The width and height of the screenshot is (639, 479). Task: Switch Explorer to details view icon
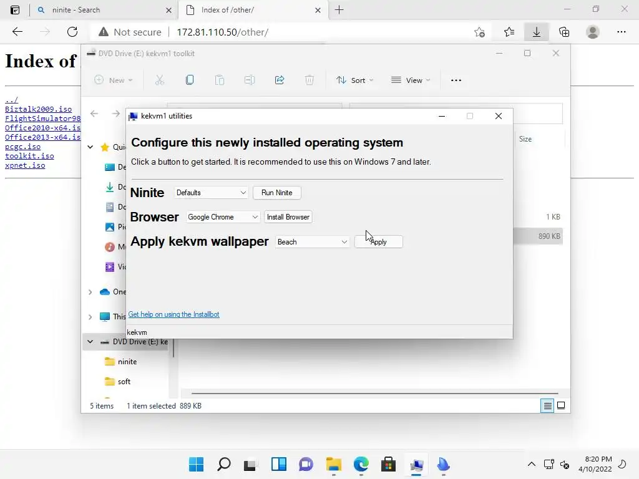[547, 405]
